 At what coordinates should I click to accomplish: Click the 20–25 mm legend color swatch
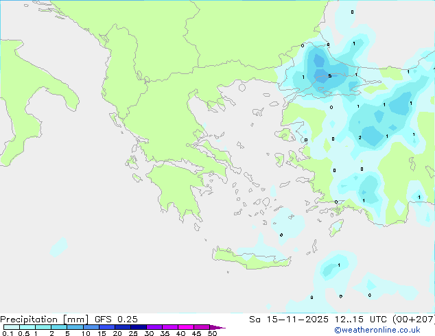123,327
